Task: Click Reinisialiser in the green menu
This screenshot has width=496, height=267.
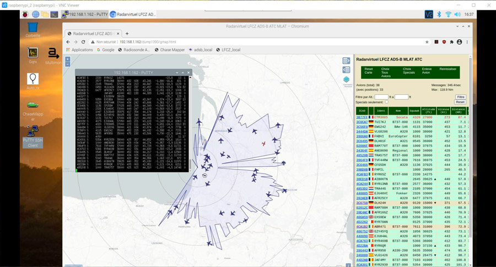Action: click(x=448, y=69)
